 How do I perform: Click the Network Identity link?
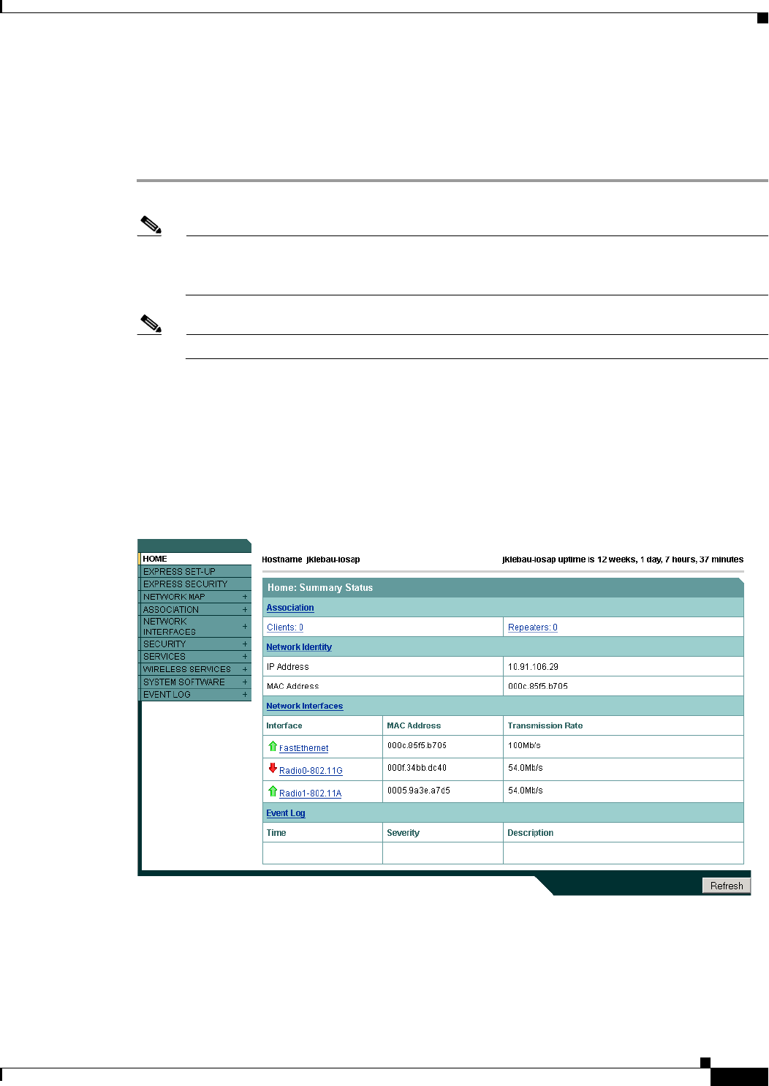click(299, 647)
